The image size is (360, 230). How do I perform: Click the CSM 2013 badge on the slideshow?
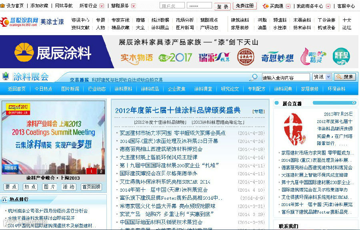[18, 109]
